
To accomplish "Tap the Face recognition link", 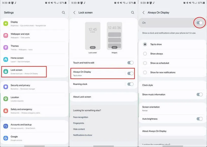I will [x=81, y=117].
